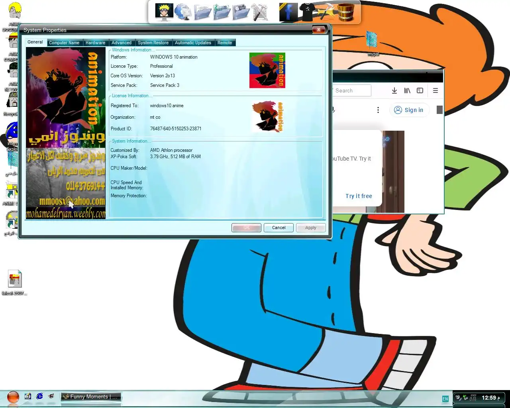This screenshot has height=408, width=510.
Task: Select the ANIME NETWORK desktop icon
Action: point(12,78)
